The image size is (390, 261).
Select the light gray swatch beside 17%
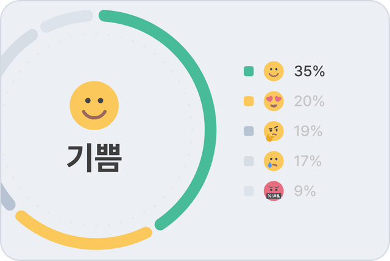249,161
